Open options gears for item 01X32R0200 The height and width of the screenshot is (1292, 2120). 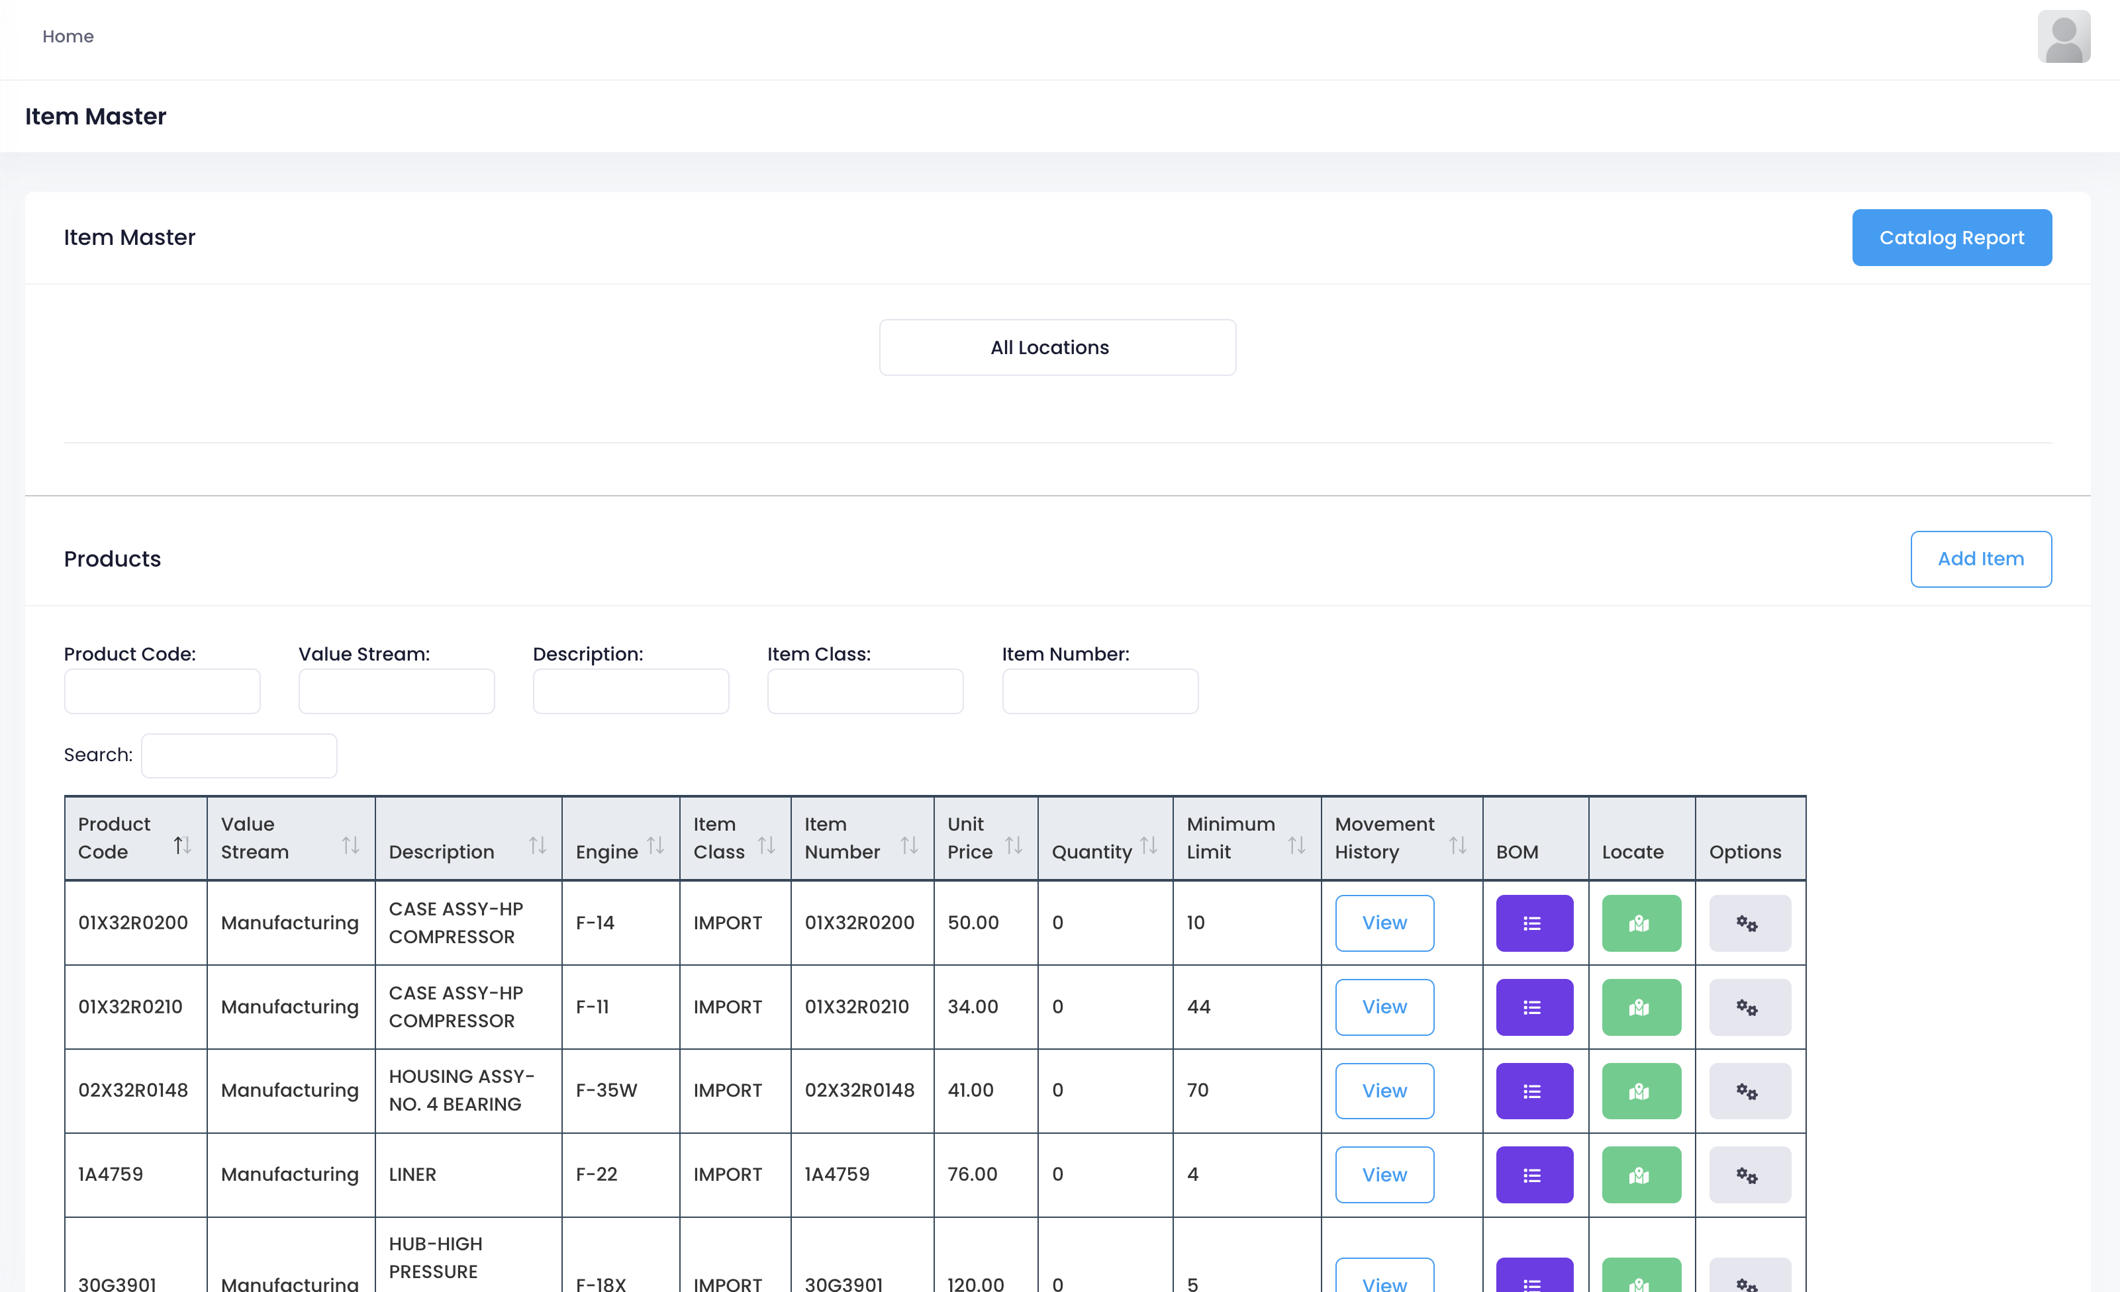pyautogui.click(x=1749, y=923)
